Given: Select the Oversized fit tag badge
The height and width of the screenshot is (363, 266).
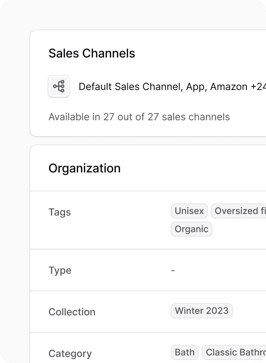Looking at the screenshot, I should tap(238, 211).
